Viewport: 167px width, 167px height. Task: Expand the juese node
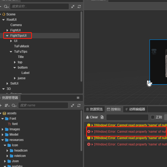point(15,78)
